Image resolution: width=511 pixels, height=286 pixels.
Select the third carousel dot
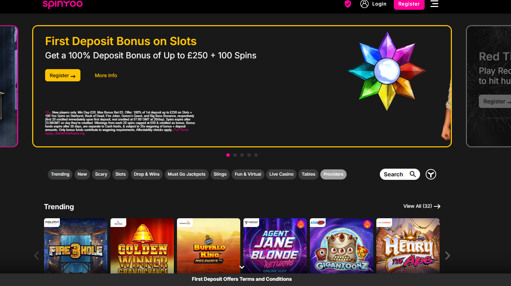coord(242,155)
